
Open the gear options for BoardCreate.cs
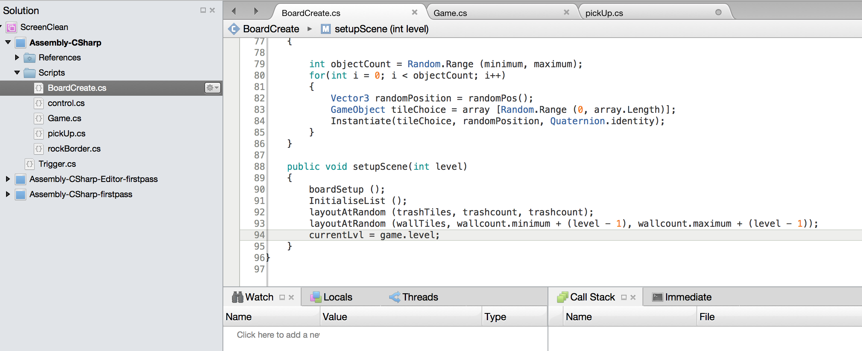[x=212, y=88]
